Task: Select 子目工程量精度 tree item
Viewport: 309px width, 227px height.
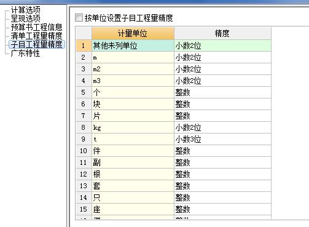Action: tap(37, 44)
